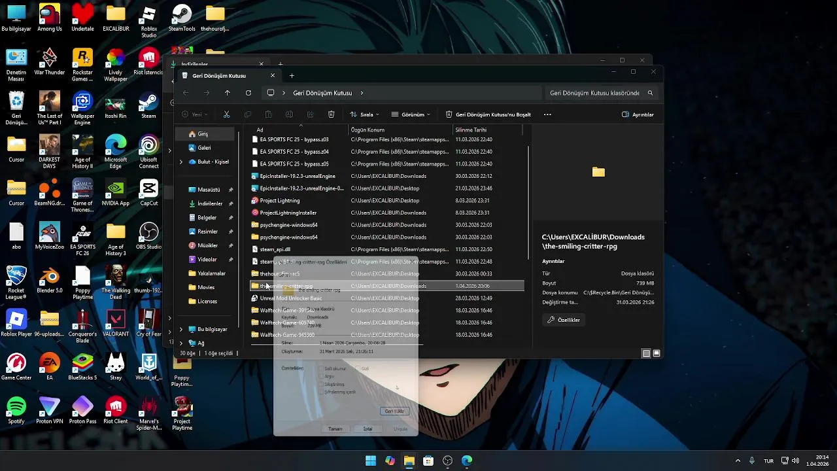Screen dimensions: 837x471
Task: Select the ProjectLightningInstaller file row
Action: [387, 213]
